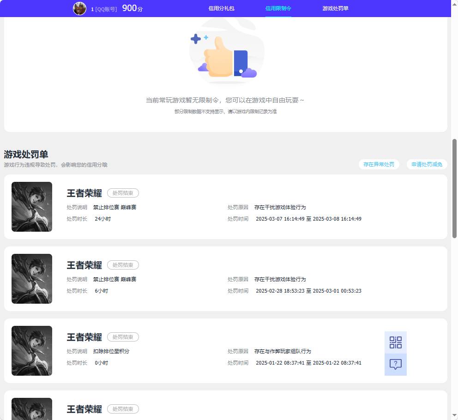Image resolution: width=458 pixels, height=420 pixels.
Task: Click date range starting 2025-02-28 18:53:23
Action: click(308, 291)
